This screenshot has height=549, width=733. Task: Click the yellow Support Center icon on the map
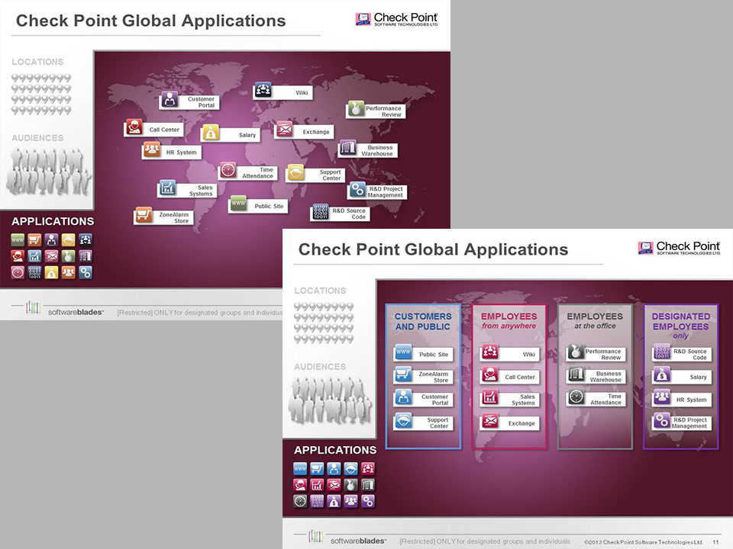(x=296, y=172)
